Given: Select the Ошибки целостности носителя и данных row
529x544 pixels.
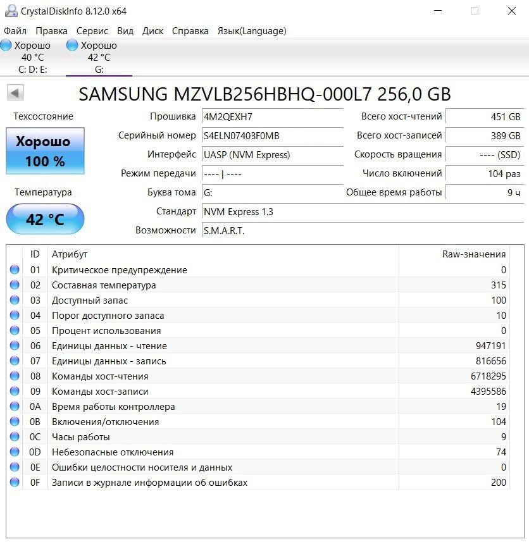Looking at the screenshot, I should [x=258, y=467].
